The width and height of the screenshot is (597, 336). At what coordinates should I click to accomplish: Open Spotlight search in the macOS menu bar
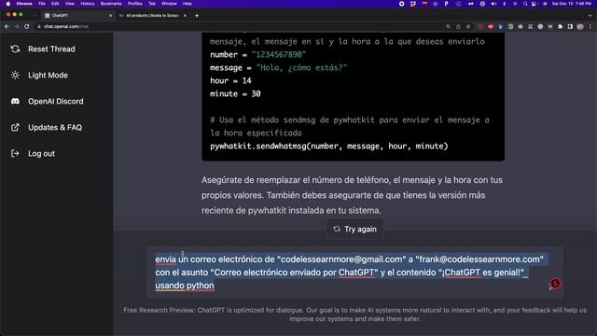(x=525, y=4)
